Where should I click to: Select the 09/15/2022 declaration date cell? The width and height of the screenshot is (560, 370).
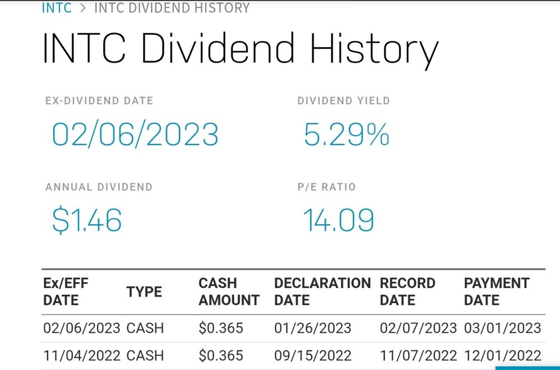313,355
